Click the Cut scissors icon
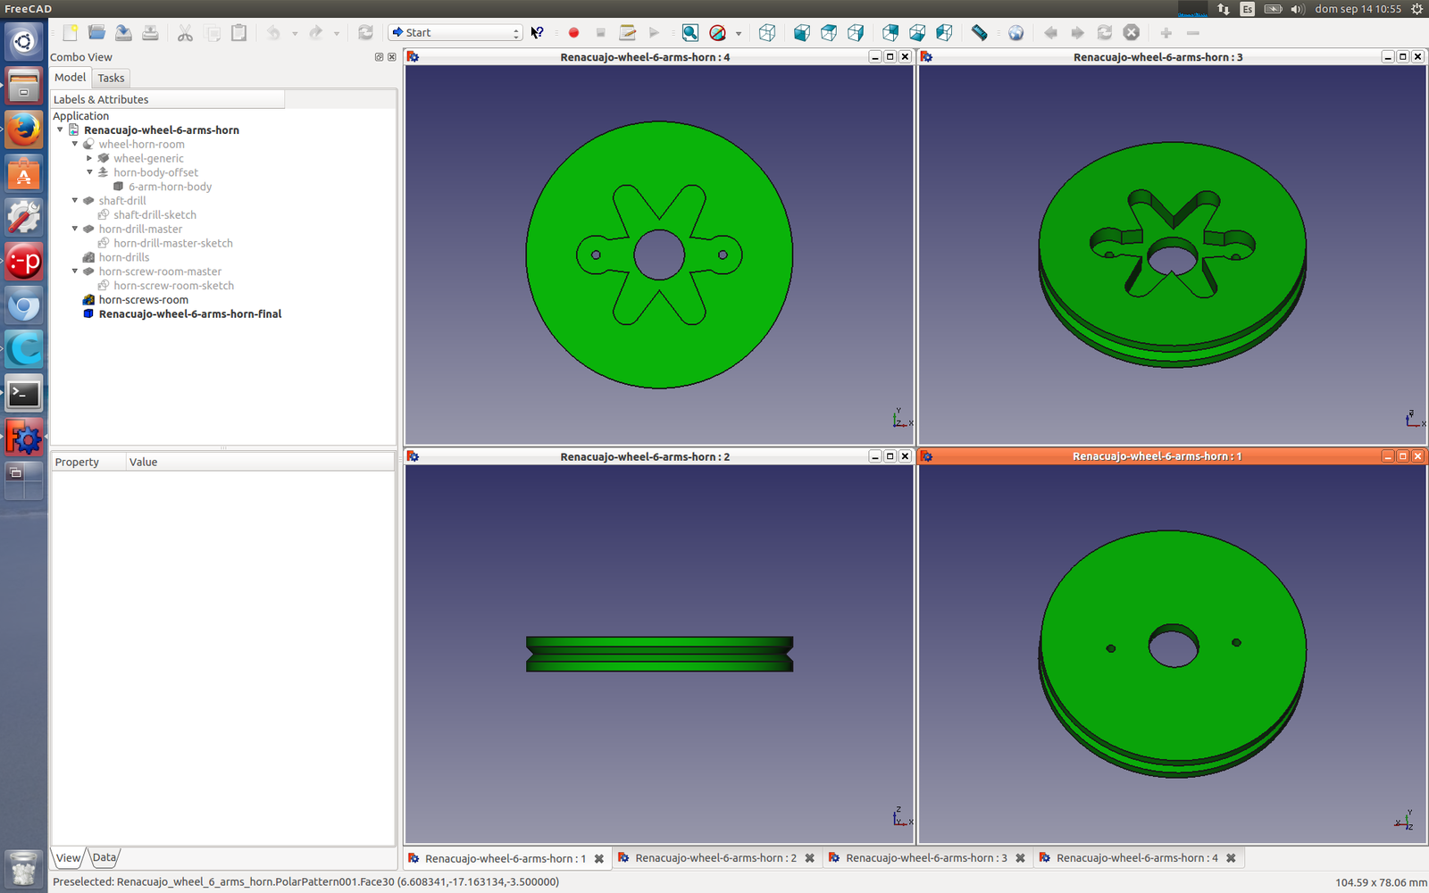Screen dimensions: 1429x893 pos(185,33)
